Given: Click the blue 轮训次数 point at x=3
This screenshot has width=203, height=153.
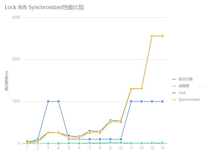Looking at the screenshot, I should (48, 101).
